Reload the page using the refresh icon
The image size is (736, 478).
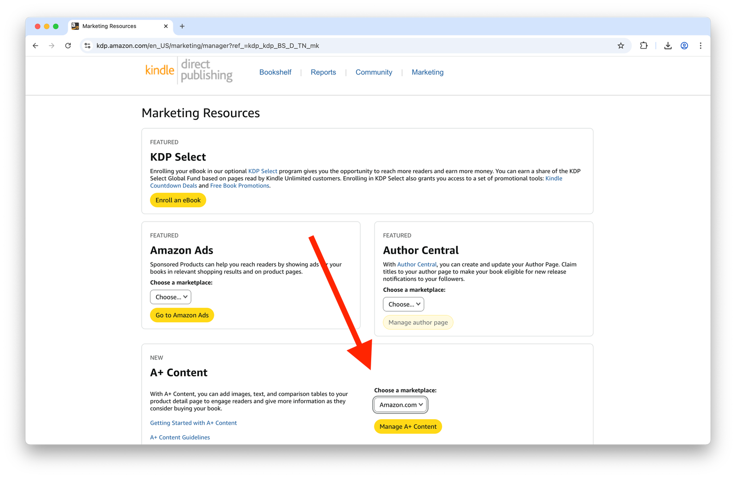tap(68, 46)
